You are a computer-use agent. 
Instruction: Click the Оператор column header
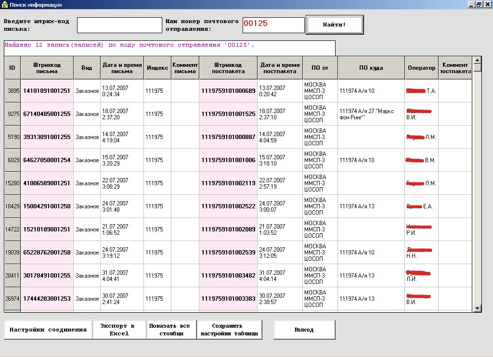[421, 68]
